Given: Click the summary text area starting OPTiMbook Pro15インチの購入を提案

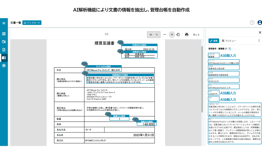Looking at the screenshot, I should click(x=234, y=131).
